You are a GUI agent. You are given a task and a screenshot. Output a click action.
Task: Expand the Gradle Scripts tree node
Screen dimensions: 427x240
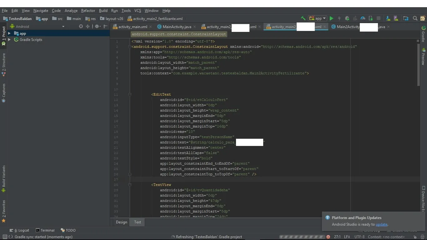tap(9, 40)
